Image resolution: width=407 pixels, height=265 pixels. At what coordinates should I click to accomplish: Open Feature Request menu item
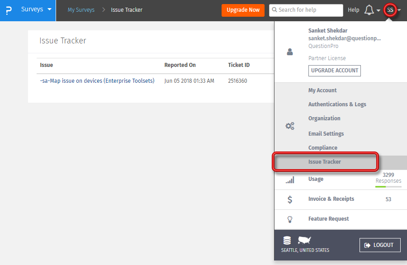click(329, 219)
